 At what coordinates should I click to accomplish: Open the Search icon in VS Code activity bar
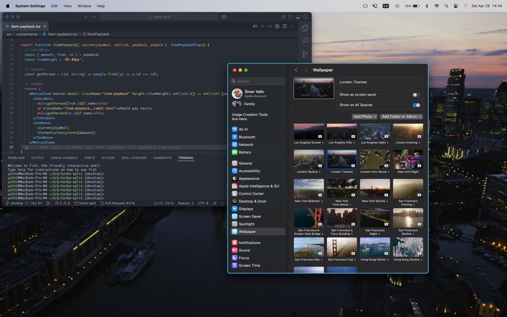tap(305, 41)
